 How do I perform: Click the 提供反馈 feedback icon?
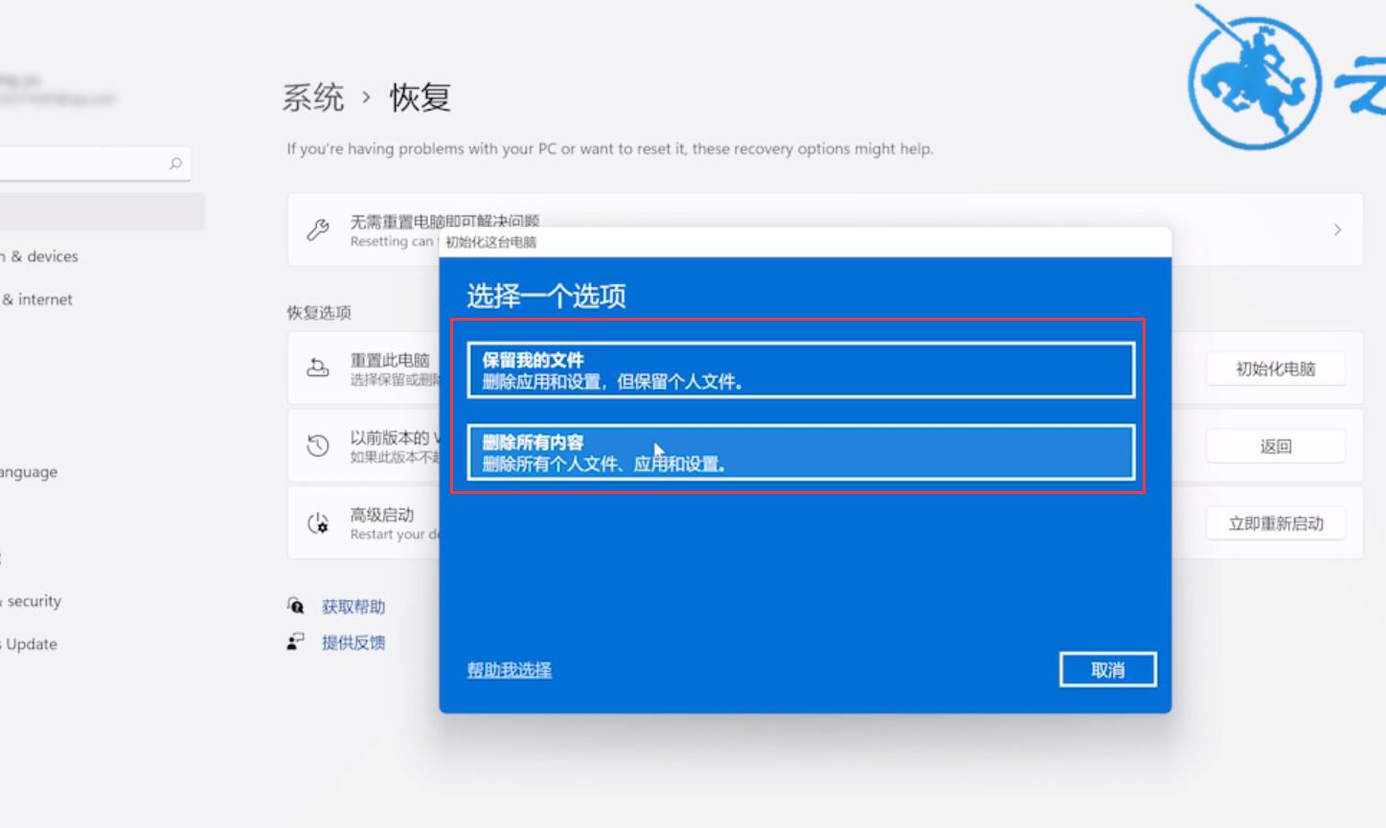coord(296,641)
